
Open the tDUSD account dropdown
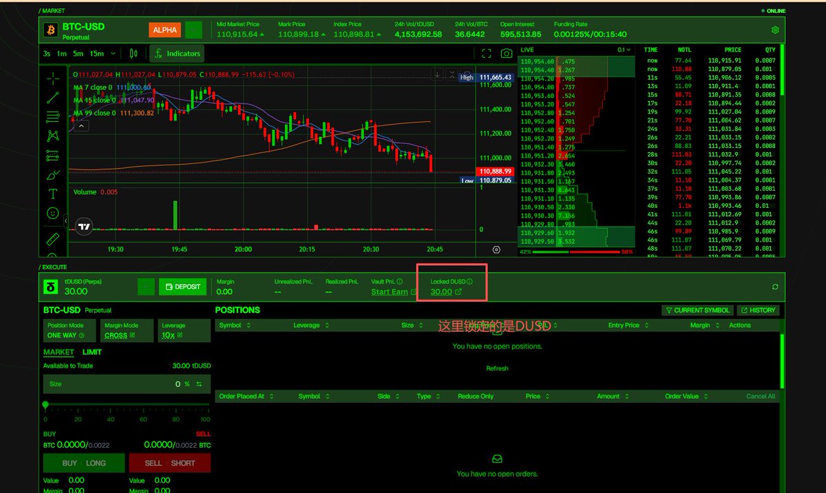point(145,287)
